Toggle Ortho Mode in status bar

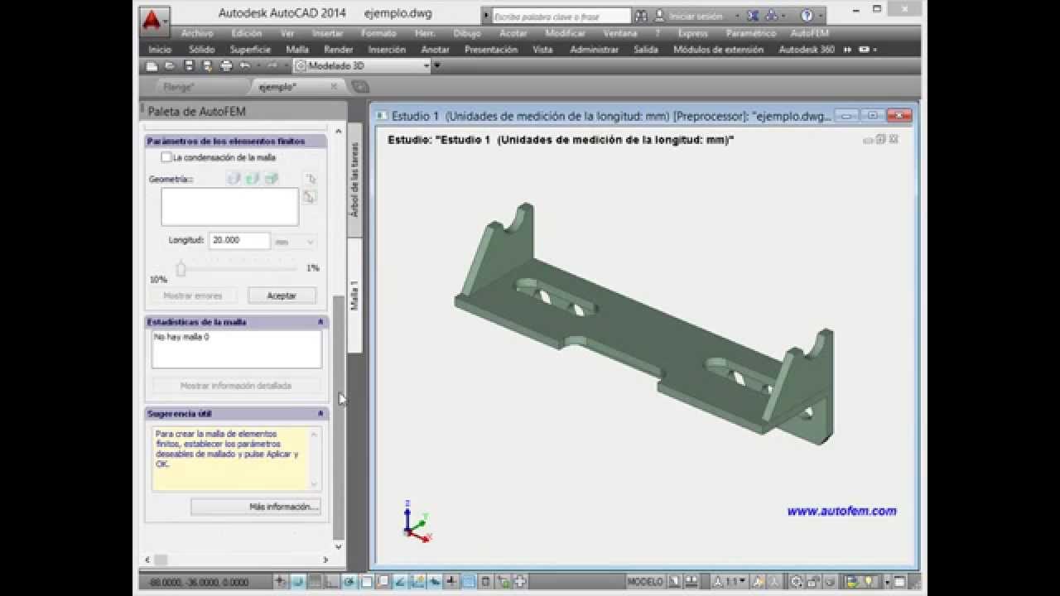[x=332, y=581]
